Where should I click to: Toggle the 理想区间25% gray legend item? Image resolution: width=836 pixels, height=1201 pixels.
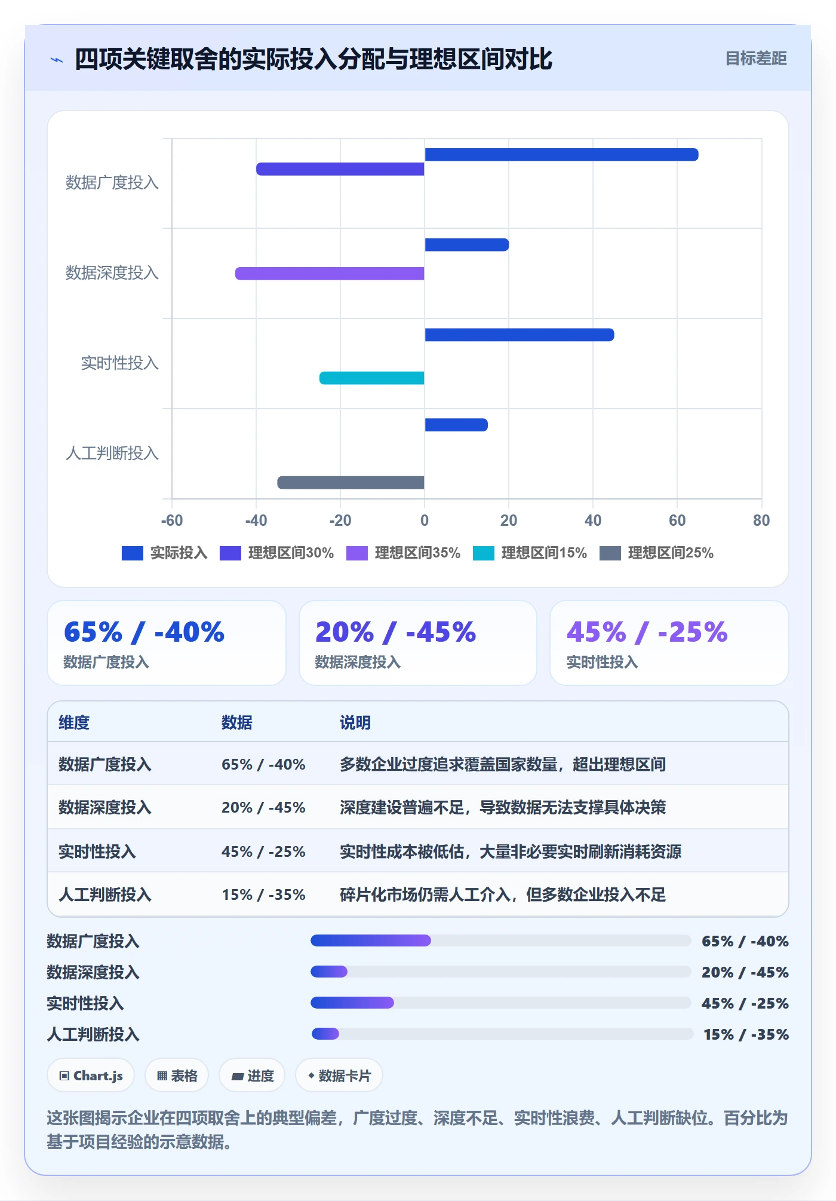tap(656, 553)
